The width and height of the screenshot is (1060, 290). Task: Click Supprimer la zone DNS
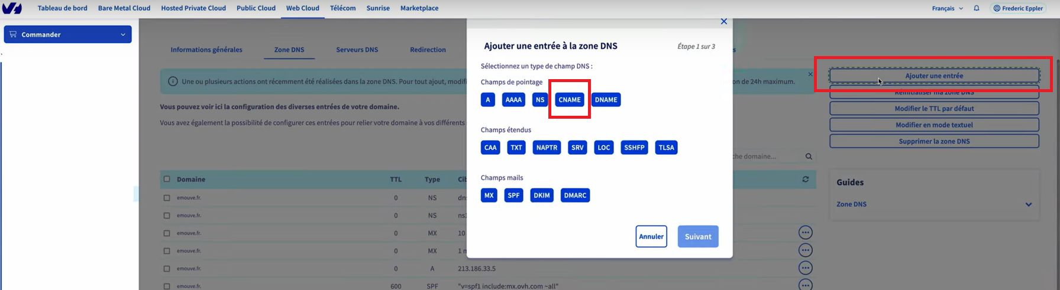934,142
